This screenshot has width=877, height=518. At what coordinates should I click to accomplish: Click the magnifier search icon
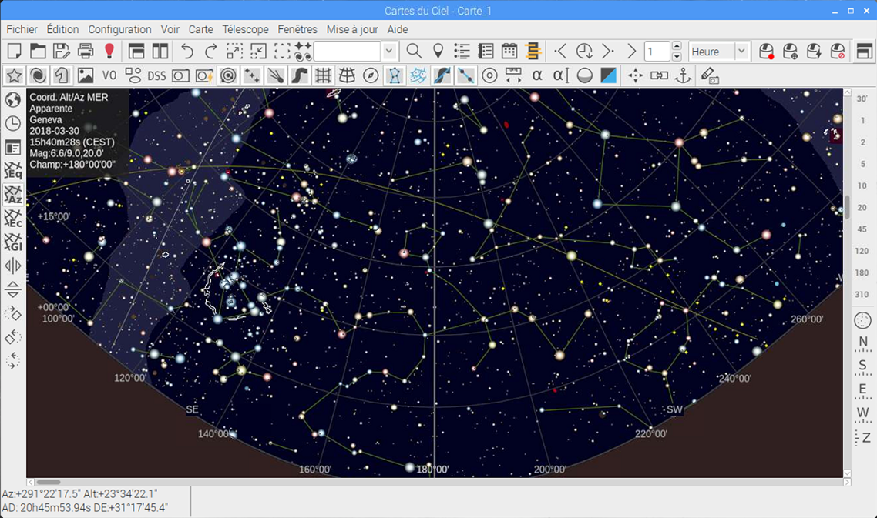(x=414, y=52)
